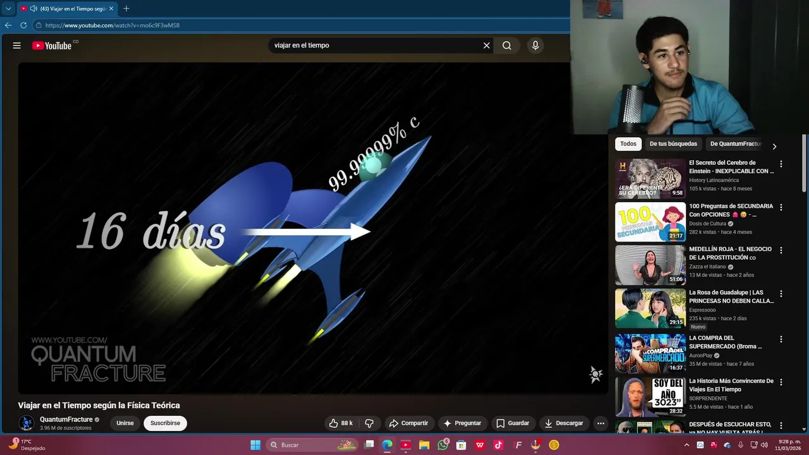Click History Latinoamérica channel name
Viewport: 809px width, 455px height.
pyautogui.click(x=714, y=180)
